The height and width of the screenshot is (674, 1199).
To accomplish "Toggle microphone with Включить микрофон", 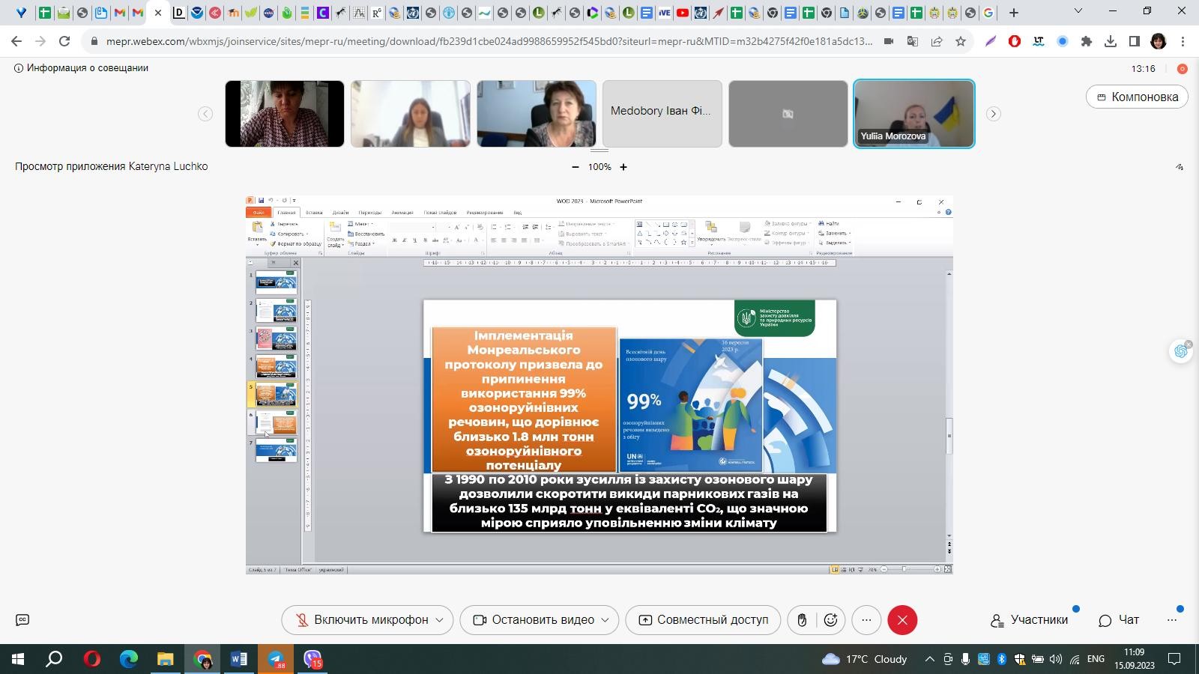I will click(x=361, y=620).
